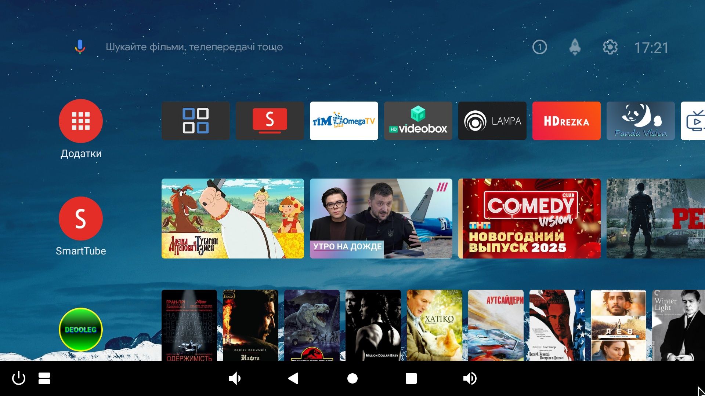The height and width of the screenshot is (396, 705).
Task: Select the Додатки label
Action: (x=81, y=153)
